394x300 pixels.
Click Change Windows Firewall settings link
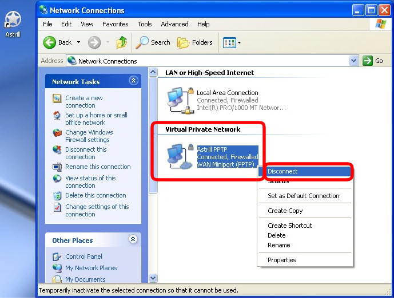click(89, 136)
